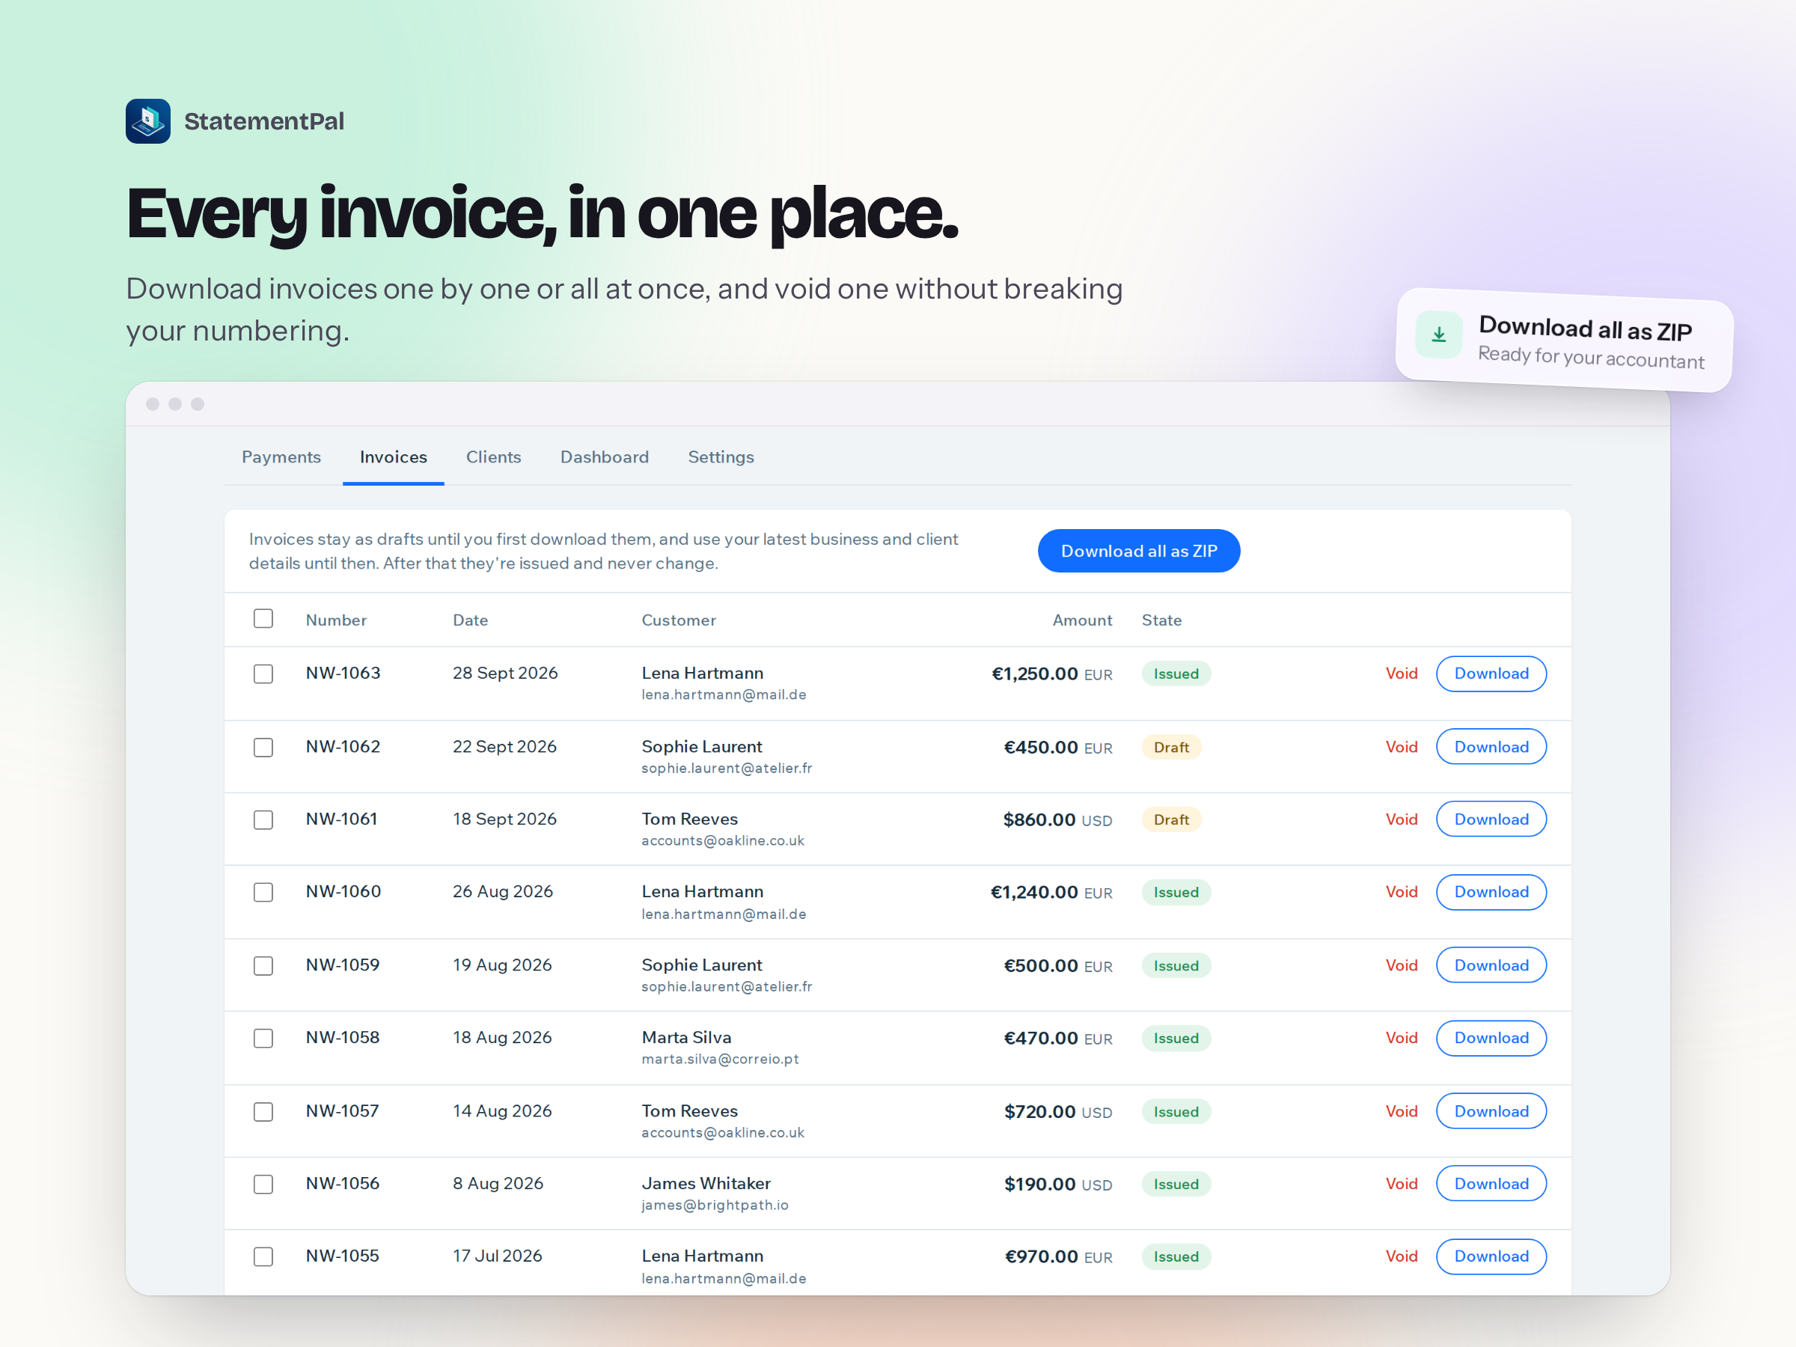Go to the Clients tab
The image size is (1796, 1347).
coord(494,457)
